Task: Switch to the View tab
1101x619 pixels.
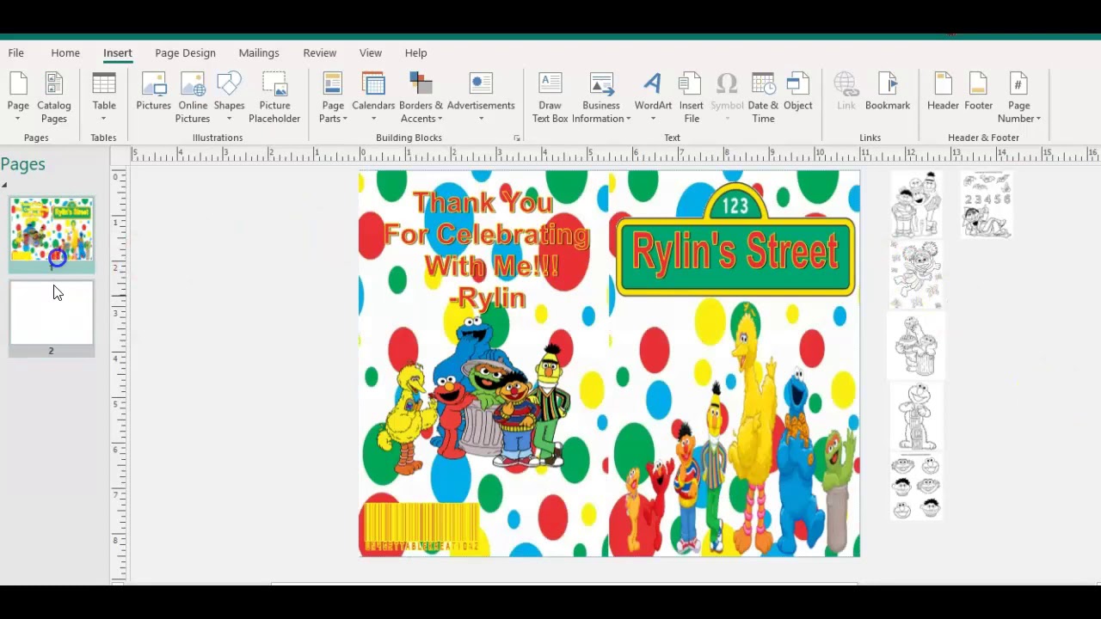Action: tap(371, 52)
